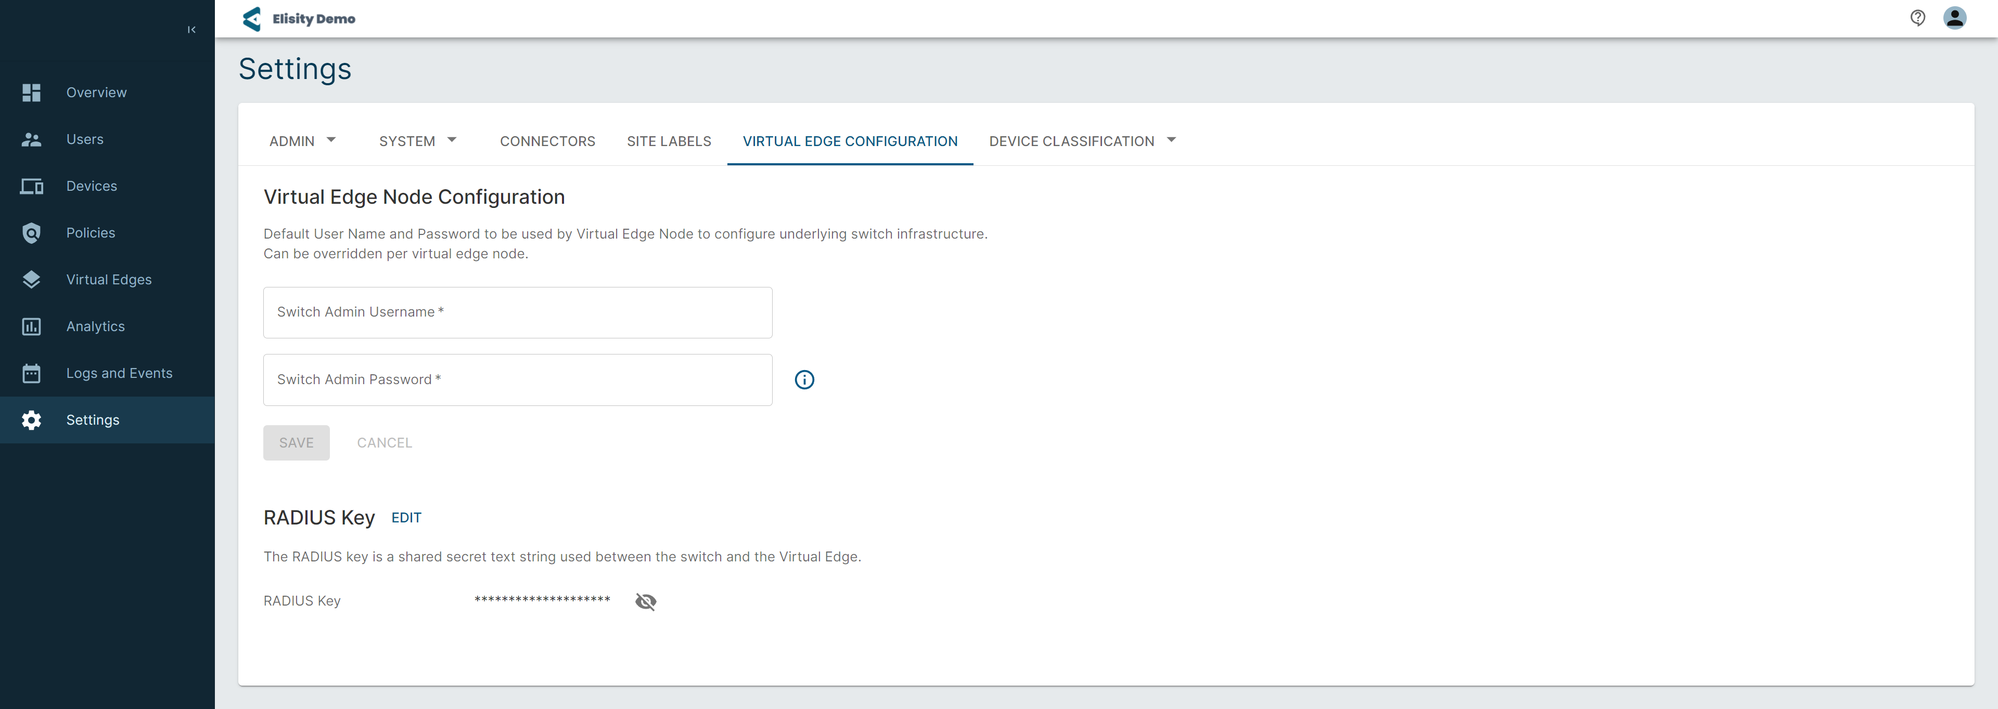The image size is (1998, 709).
Task: Open the DEVICE CLASSIFICATION tab label
Action: pyautogui.click(x=1071, y=141)
